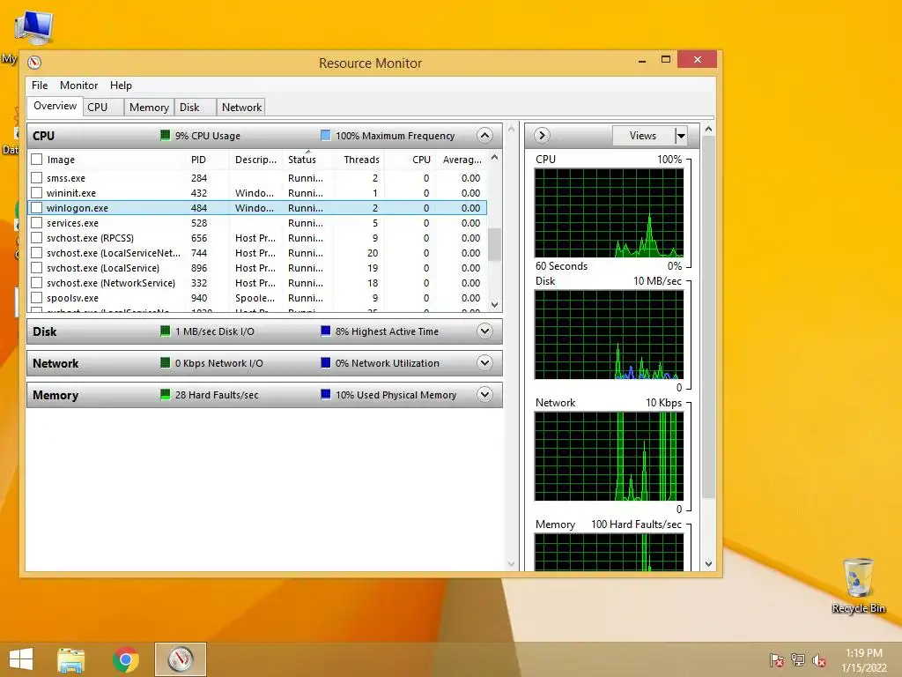
Task: Check the spoolsv.exe process checkbox
Action: (36, 297)
